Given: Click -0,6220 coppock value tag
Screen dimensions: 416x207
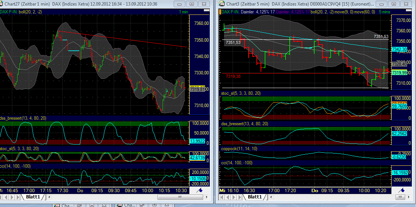Looking at the screenshot, I should [x=400, y=157].
